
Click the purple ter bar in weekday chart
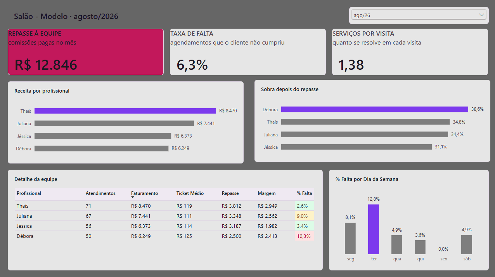coord(374,229)
